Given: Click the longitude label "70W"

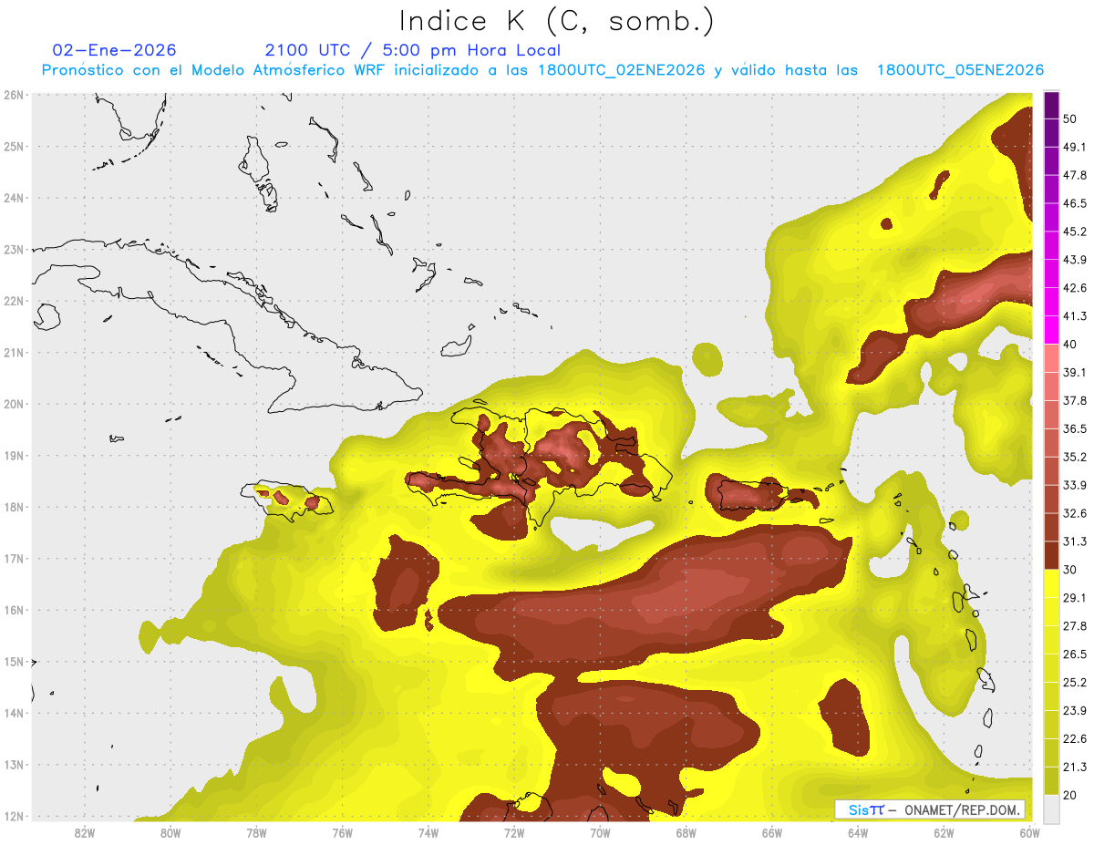Looking at the screenshot, I should pos(600,833).
